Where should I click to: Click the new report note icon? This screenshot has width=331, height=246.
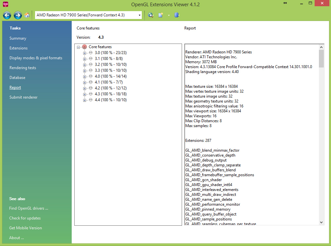click(161, 15)
